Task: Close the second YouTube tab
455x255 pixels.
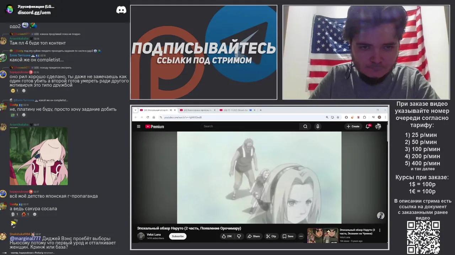Action: tap(215, 110)
